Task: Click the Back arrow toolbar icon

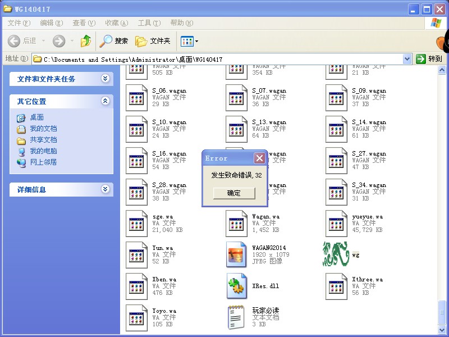Action: pos(15,41)
